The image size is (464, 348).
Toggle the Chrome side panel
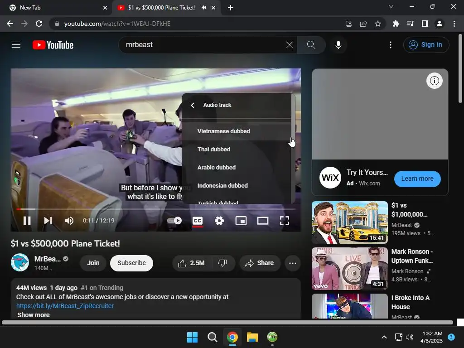tap(425, 24)
